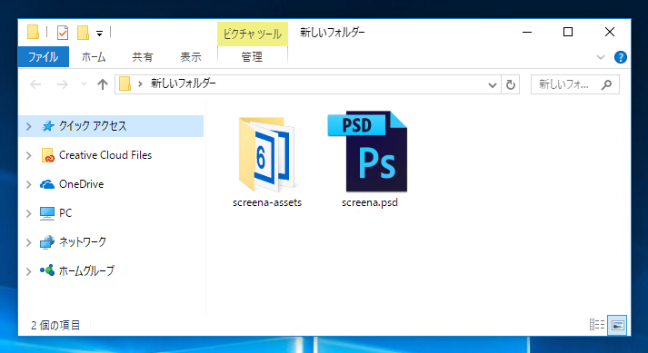Select ネットワーク in navigation pane
This screenshot has width=648, height=353.
[83, 241]
